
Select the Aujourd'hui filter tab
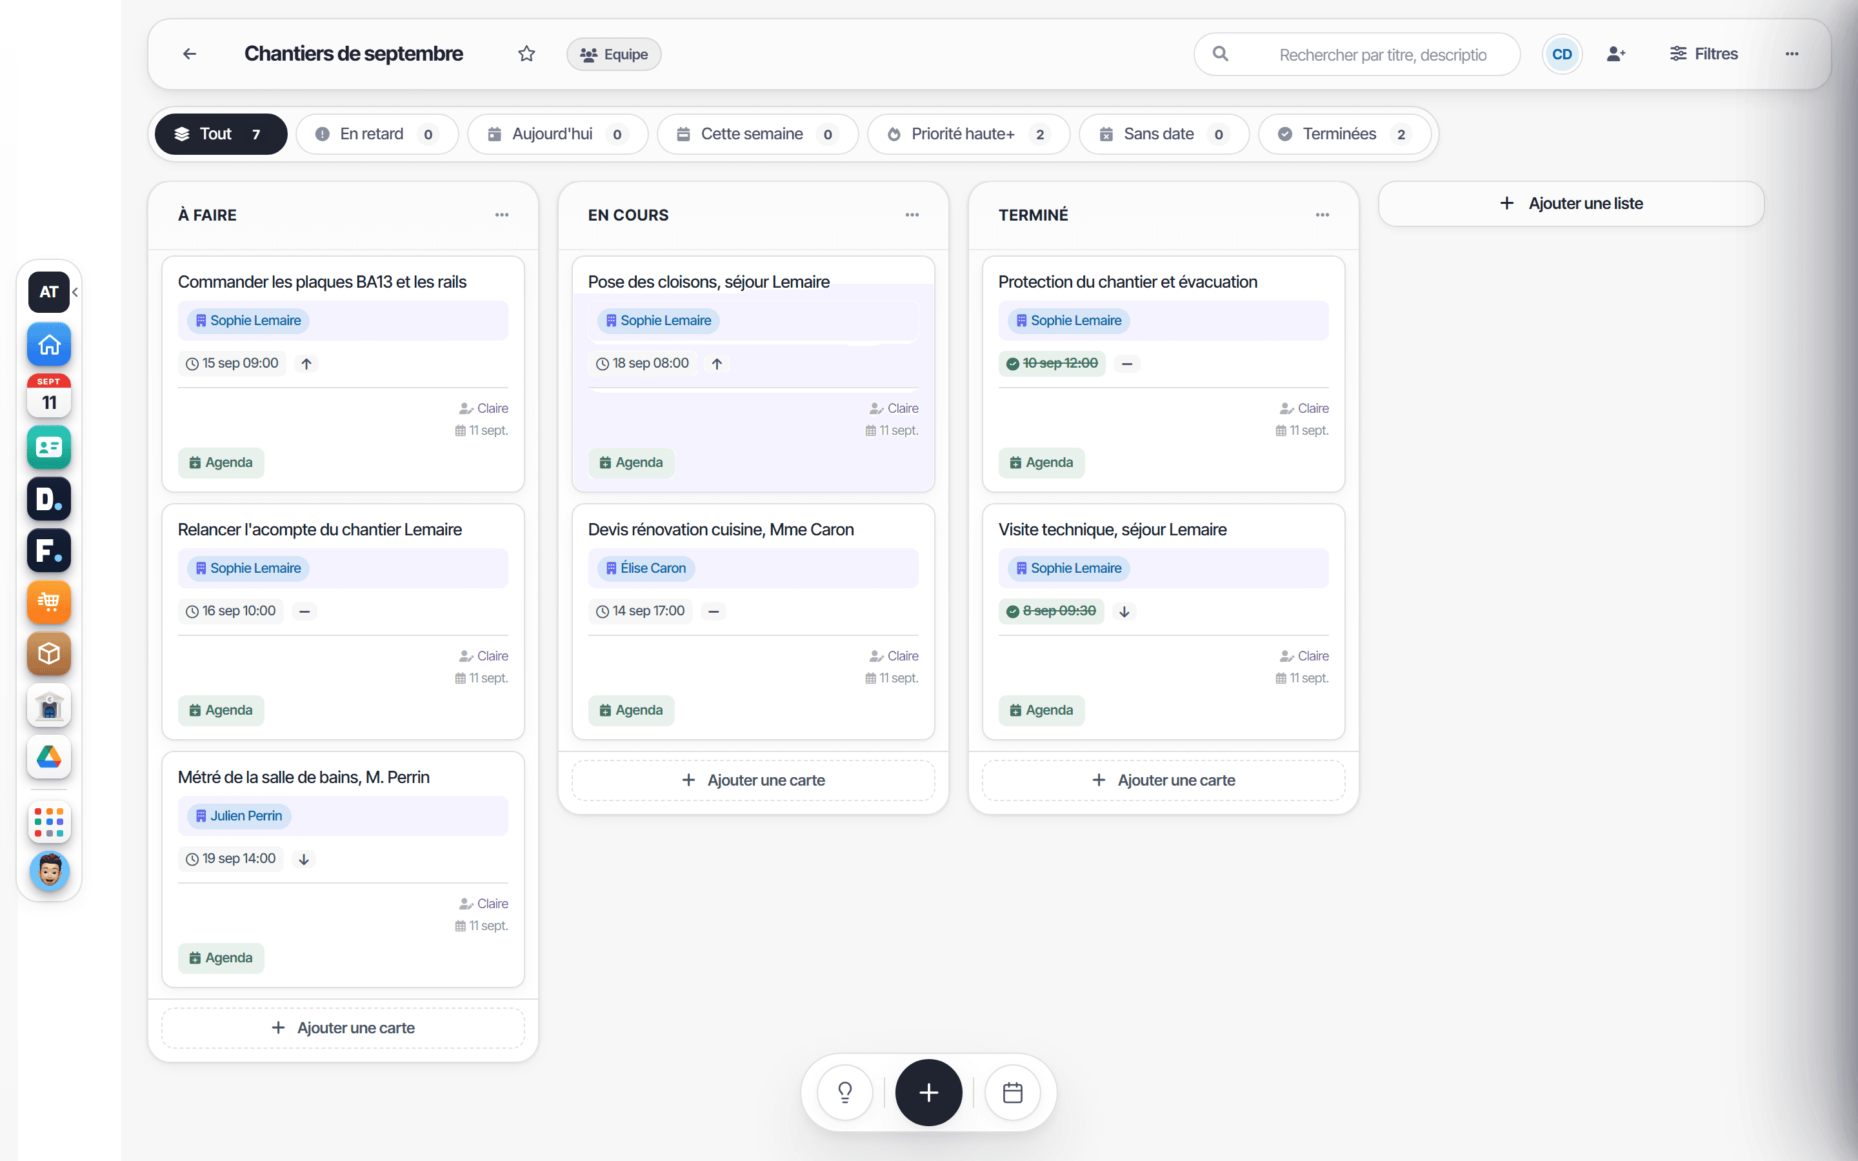pos(557,134)
